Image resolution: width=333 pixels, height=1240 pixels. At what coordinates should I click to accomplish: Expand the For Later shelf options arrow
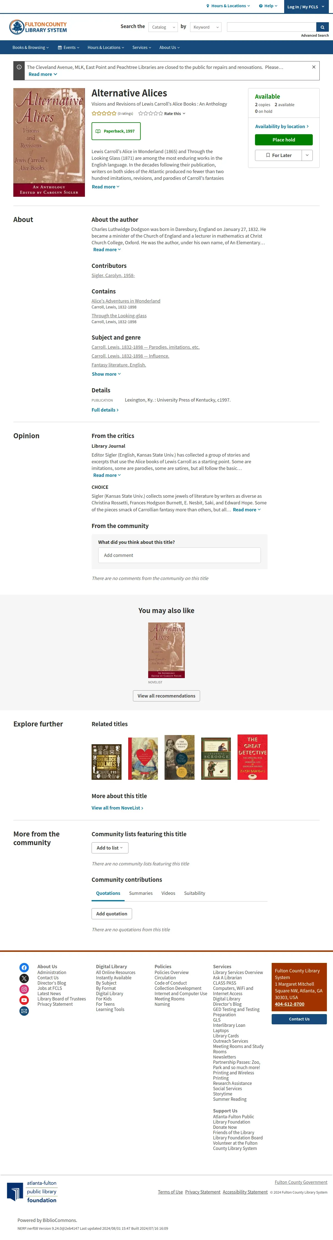click(307, 155)
